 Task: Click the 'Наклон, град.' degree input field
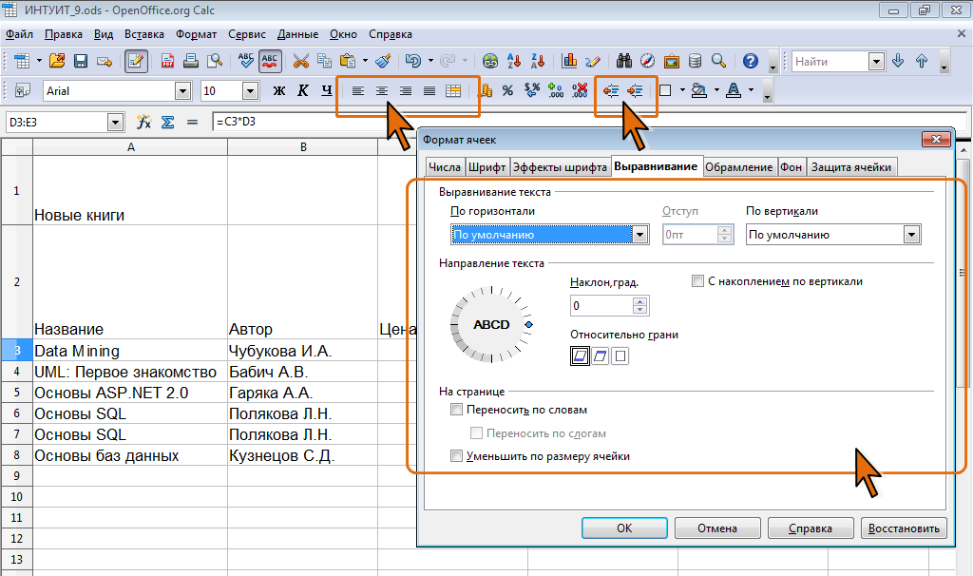pyautogui.click(x=601, y=306)
